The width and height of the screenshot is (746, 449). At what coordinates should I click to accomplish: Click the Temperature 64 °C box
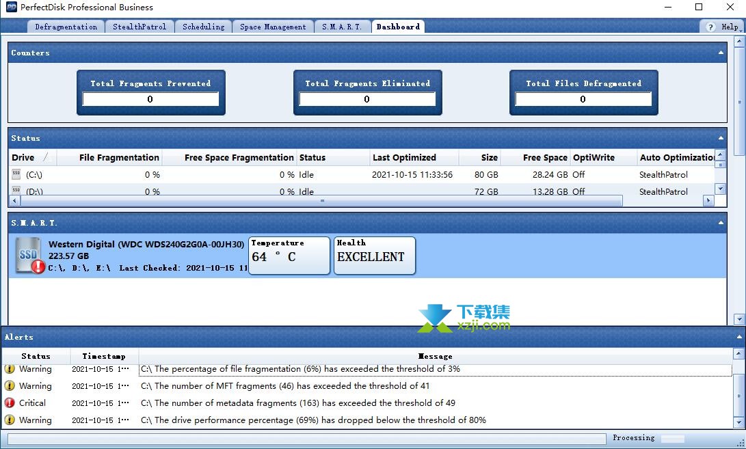tap(289, 256)
